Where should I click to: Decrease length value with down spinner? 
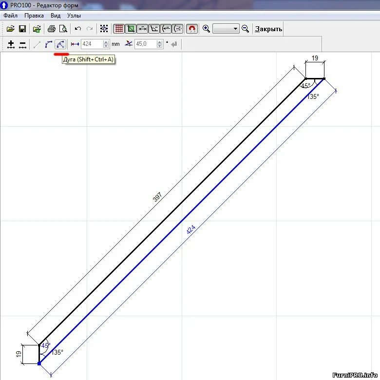click(106, 46)
